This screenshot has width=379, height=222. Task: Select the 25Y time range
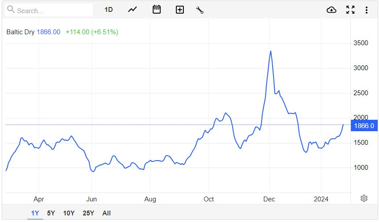click(88, 213)
